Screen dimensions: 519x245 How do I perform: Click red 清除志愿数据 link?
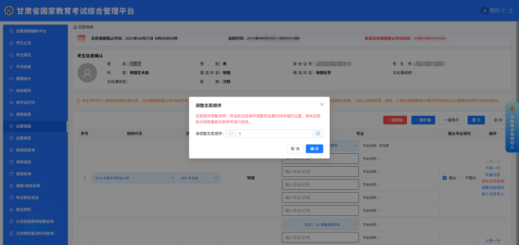click(493, 181)
